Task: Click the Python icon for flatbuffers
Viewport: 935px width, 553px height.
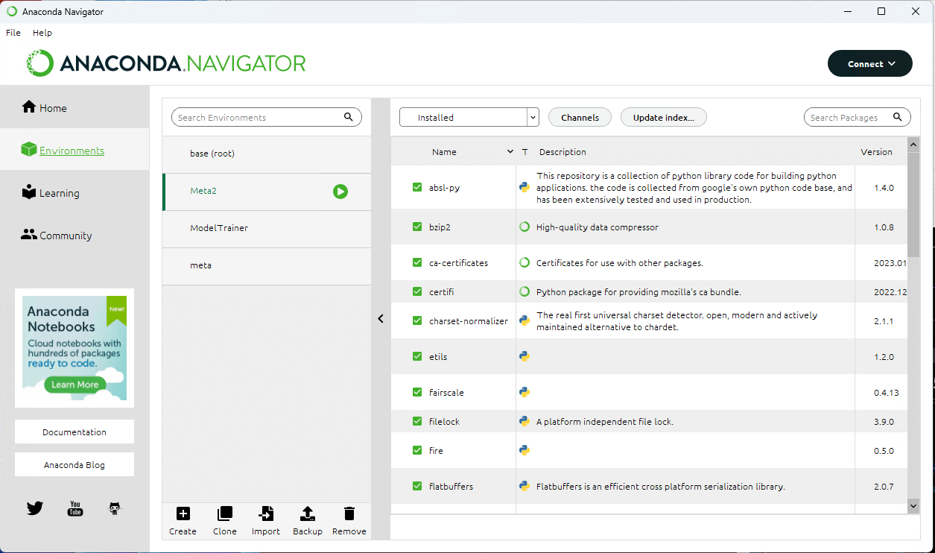Action: tap(524, 486)
